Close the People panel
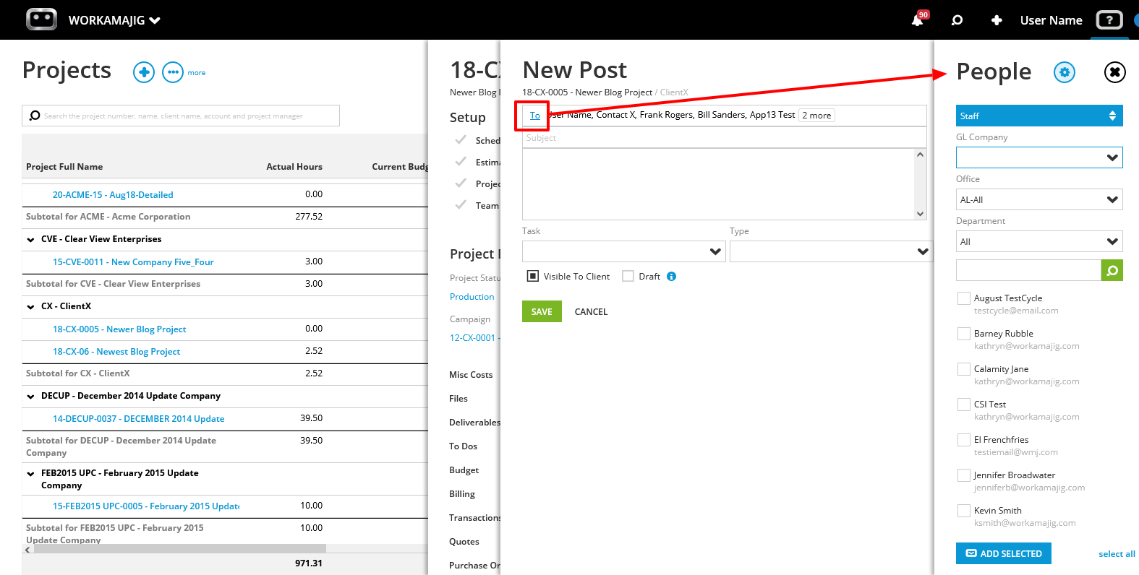1139x575 pixels. [x=1115, y=72]
